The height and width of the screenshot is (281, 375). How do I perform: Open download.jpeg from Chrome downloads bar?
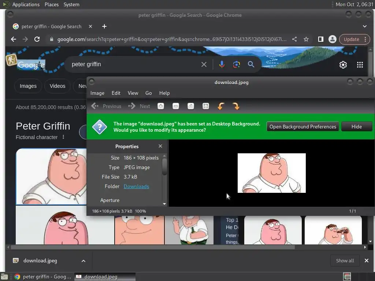coord(40,261)
